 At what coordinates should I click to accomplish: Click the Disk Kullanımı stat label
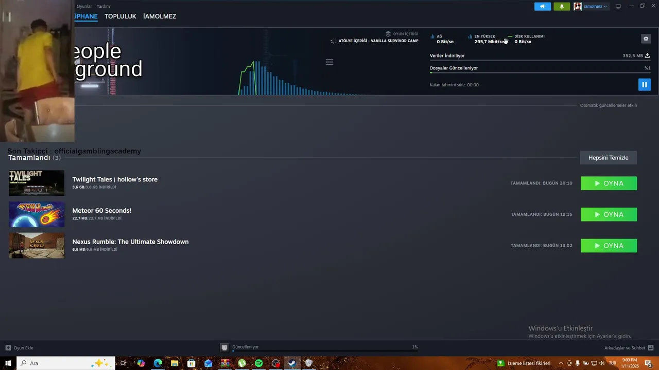tap(529, 36)
